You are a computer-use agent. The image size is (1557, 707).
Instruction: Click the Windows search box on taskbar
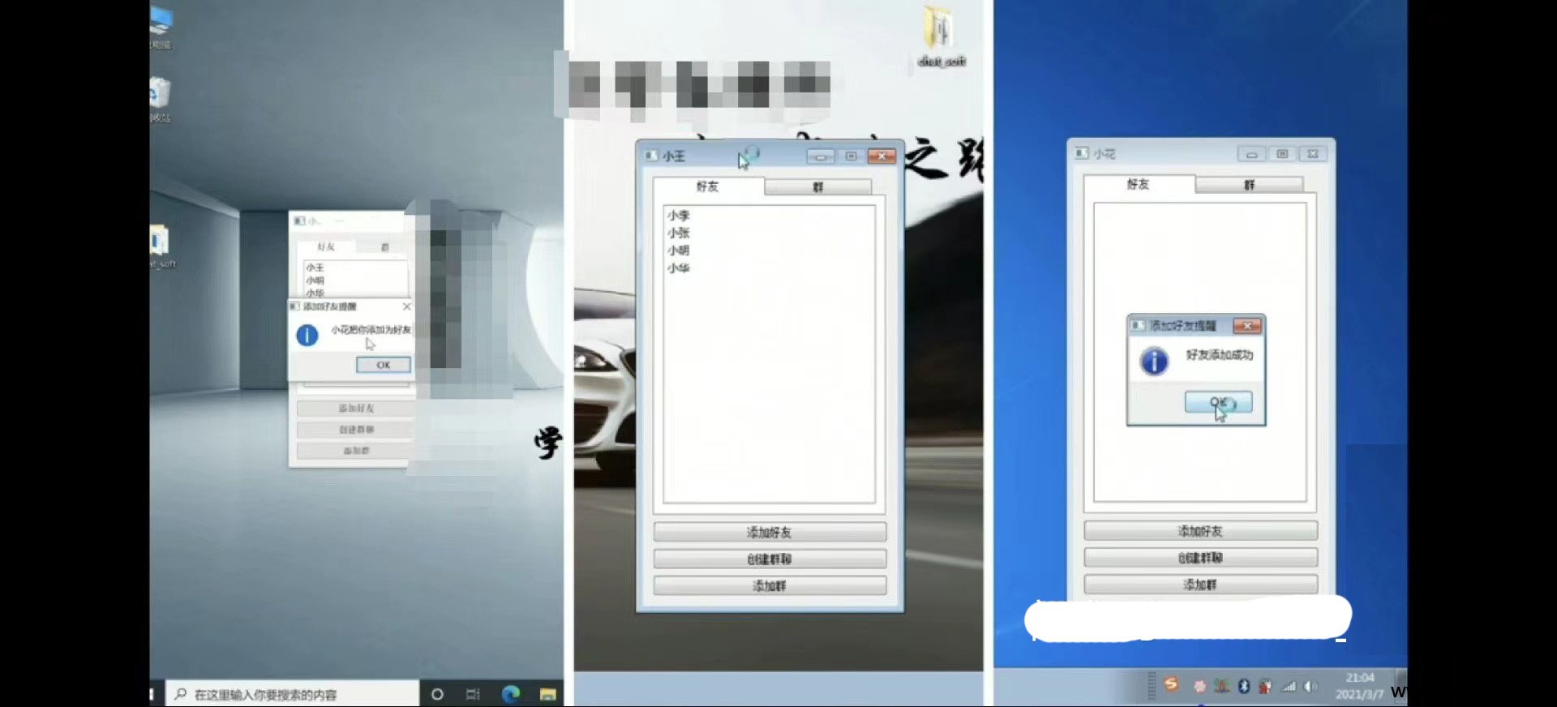[292, 694]
